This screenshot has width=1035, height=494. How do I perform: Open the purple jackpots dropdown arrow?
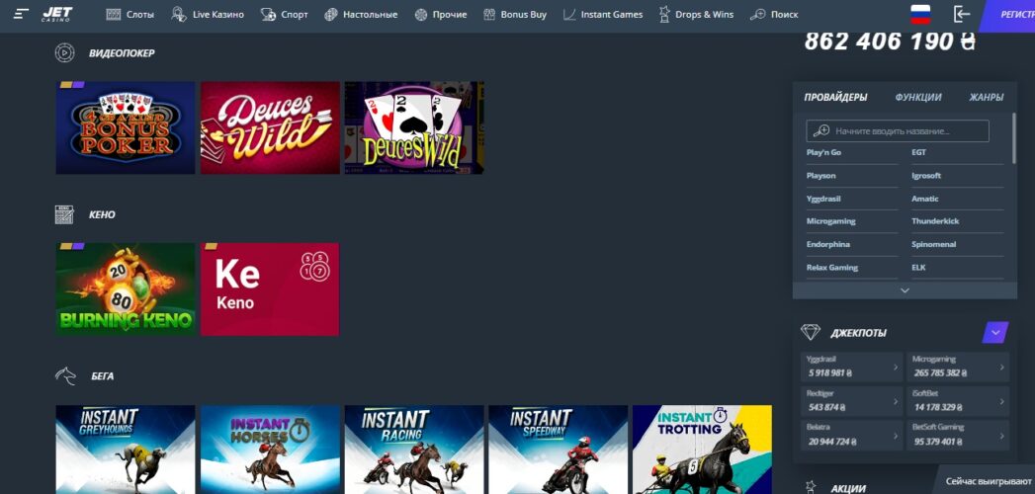[x=994, y=333]
